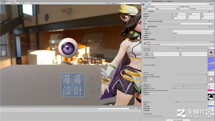Open Mesh Renderer preset icon
The width and height of the screenshot is (215, 121).
point(211,27)
